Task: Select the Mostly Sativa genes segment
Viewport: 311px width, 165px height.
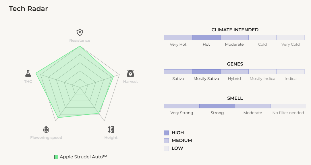Action: pos(206,72)
